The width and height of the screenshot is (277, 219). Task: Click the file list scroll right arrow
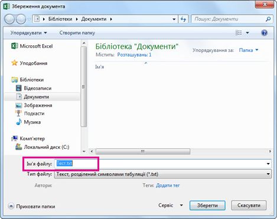coord(270,151)
